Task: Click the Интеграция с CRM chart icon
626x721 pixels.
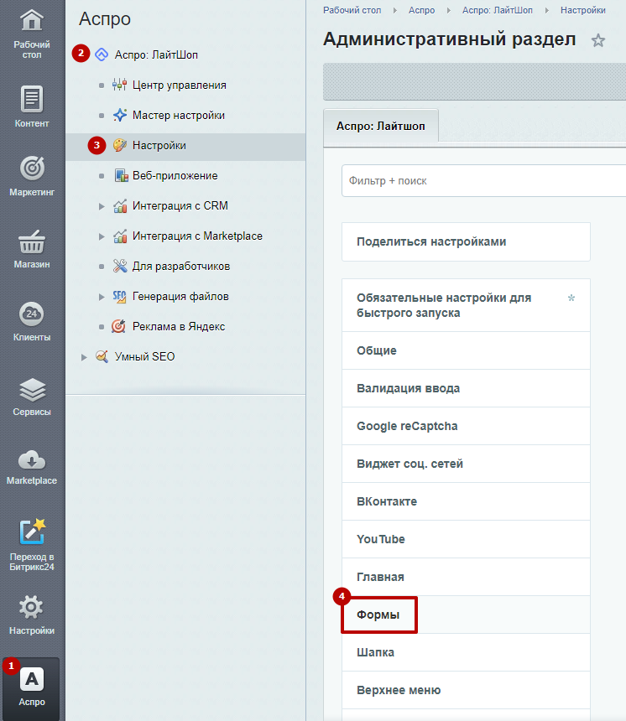Action: 120,205
